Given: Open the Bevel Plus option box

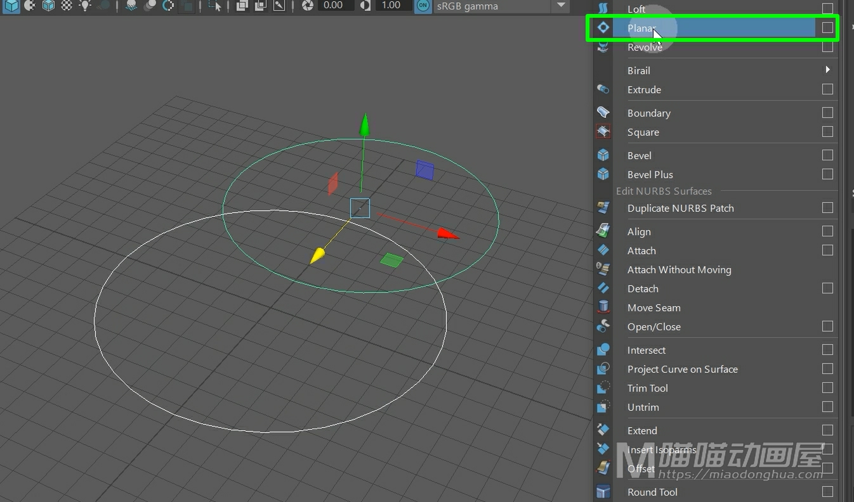Looking at the screenshot, I should pyautogui.click(x=827, y=174).
